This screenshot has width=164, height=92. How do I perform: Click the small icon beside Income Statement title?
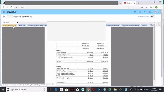pyautogui.click(x=31, y=17)
